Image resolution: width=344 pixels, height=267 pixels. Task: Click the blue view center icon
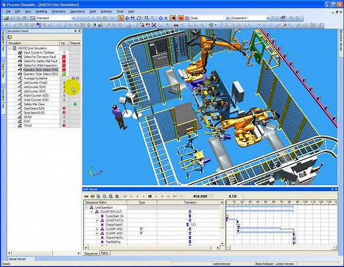161,18
